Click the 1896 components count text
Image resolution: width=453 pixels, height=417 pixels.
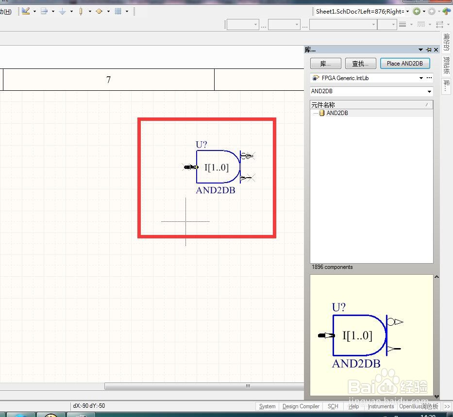tap(332, 267)
